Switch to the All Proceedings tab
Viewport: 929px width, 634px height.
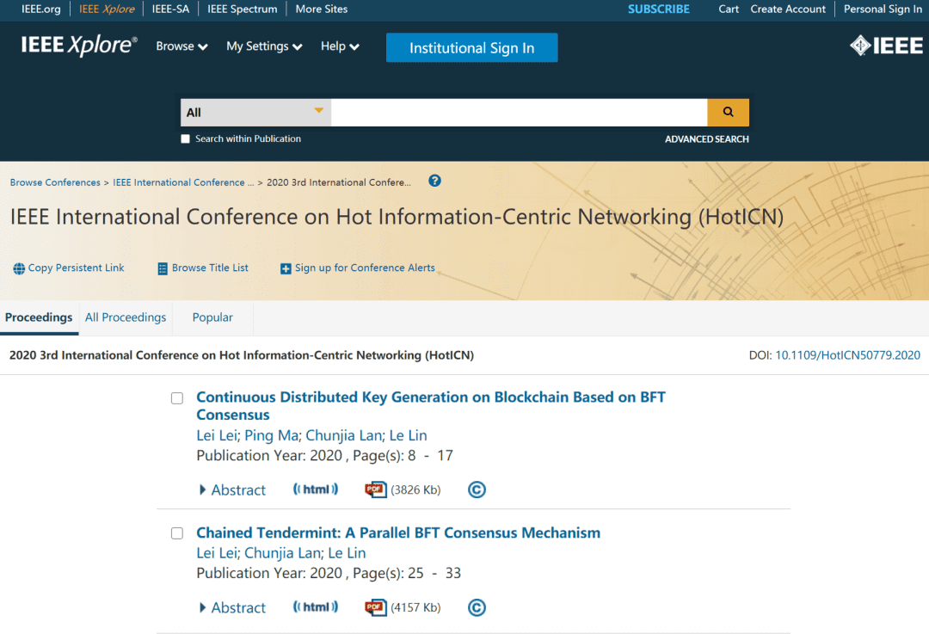point(126,317)
